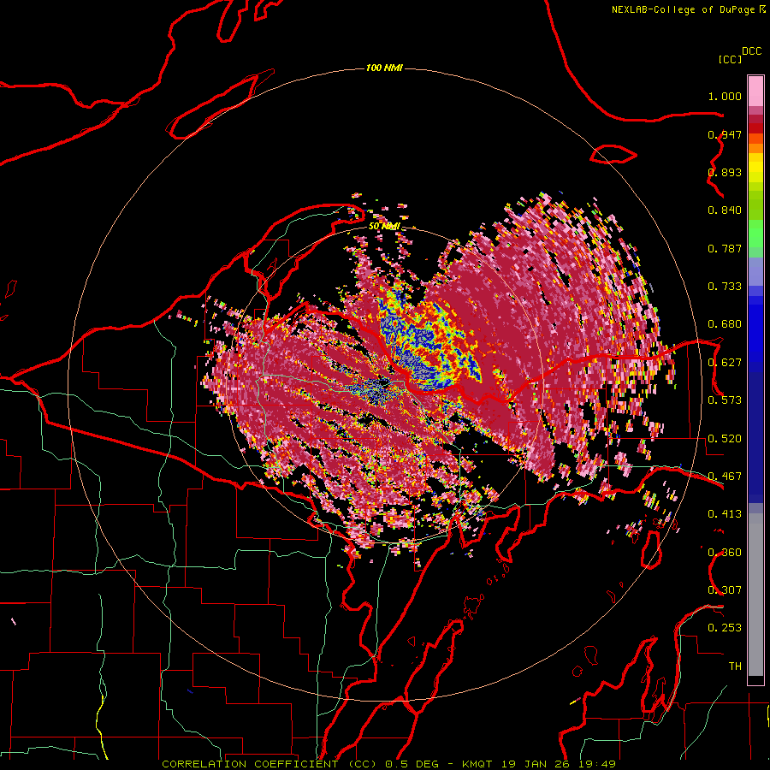Click the 0.467 legend value
770x770 pixels.
click(725, 477)
